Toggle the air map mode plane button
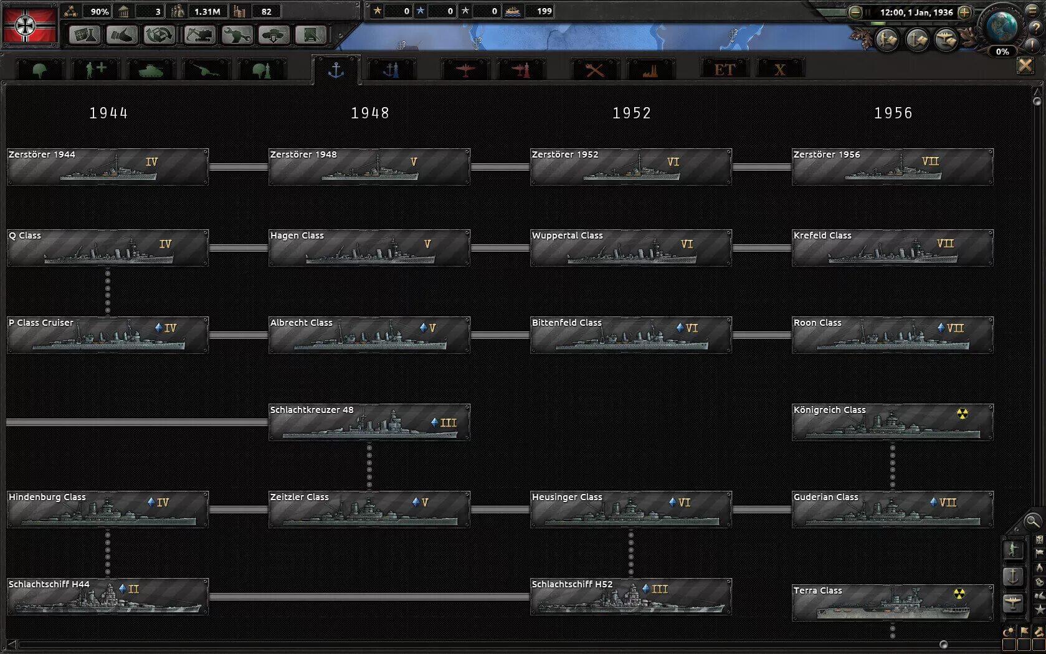 [1014, 602]
